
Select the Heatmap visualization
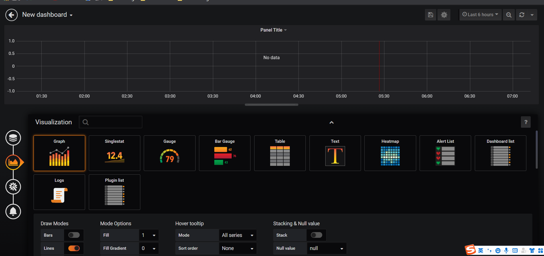pos(390,153)
